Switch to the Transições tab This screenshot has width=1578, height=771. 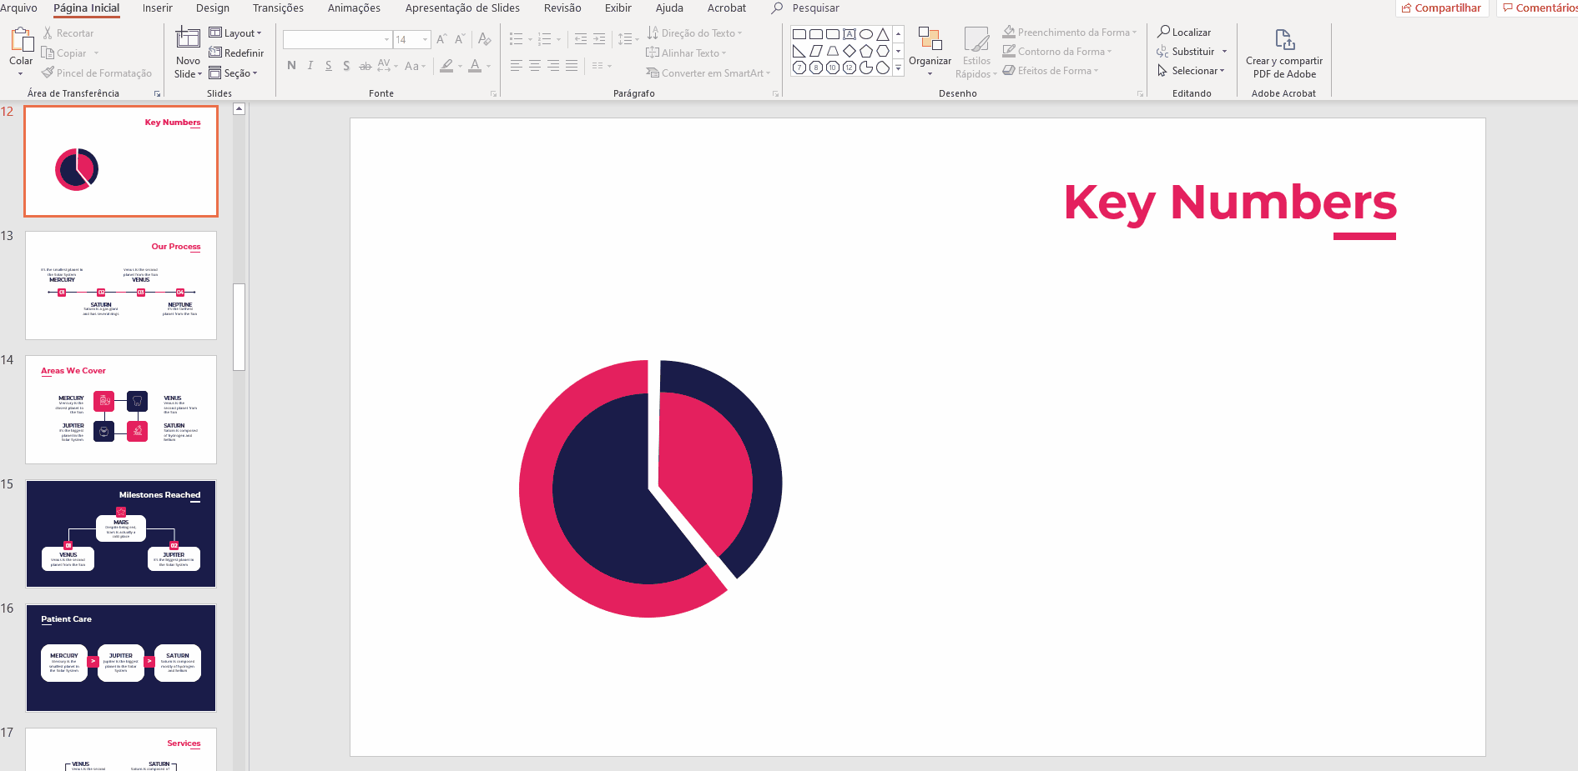278,8
